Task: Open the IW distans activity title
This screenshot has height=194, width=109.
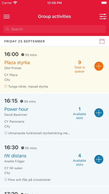Action: click(15, 156)
